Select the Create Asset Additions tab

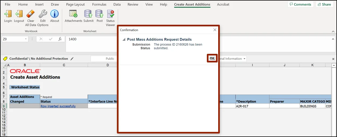[x=192, y=4]
